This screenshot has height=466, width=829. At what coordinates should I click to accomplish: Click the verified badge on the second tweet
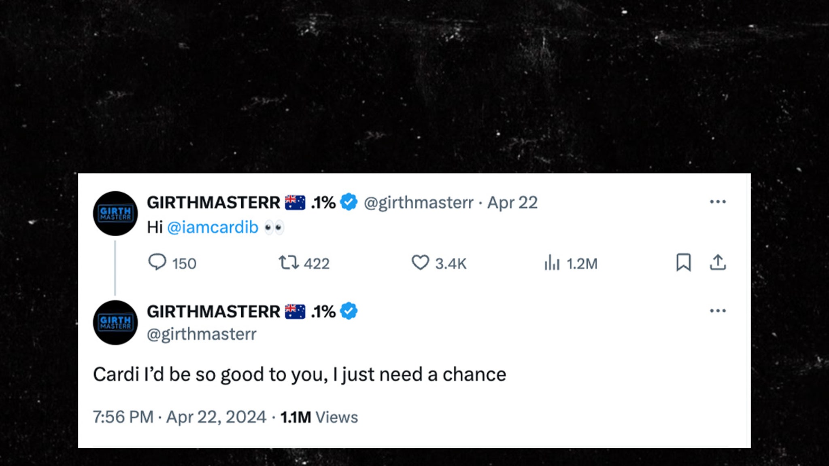349,311
